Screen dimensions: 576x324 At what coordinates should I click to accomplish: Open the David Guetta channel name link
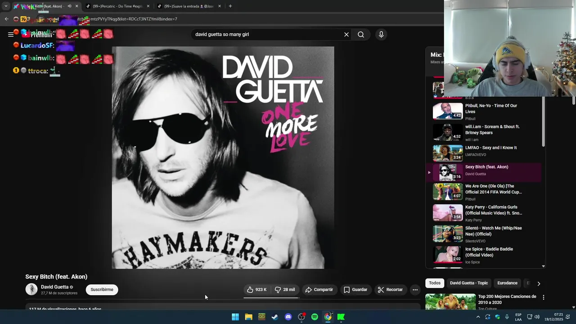coord(54,287)
